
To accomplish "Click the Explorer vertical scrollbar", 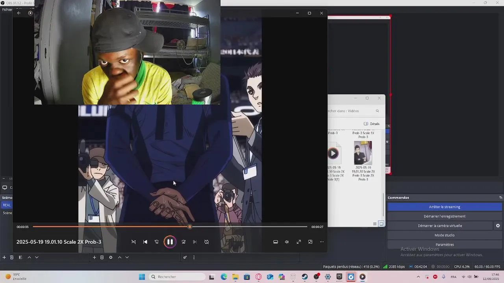I will pos(384,204).
